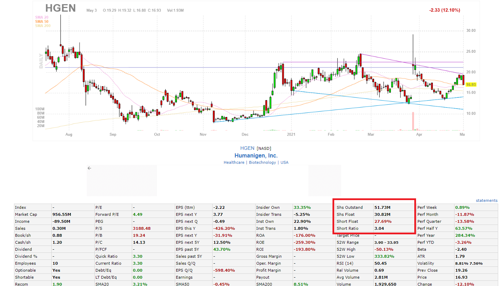The width and height of the screenshot is (501, 286).
Task: Click the Inst Own value 22.90%
Action: coord(302,221)
